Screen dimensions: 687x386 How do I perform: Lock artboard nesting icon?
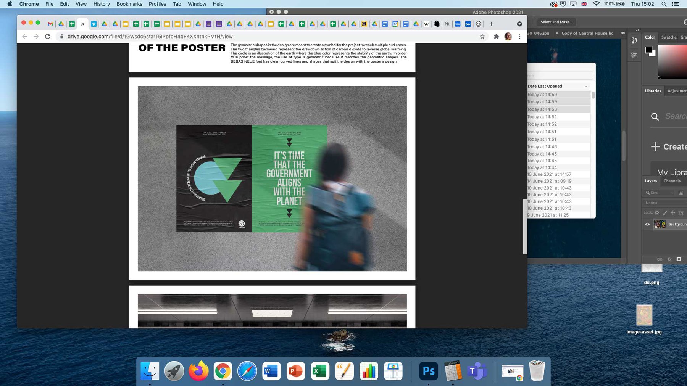pyautogui.click(x=681, y=212)
